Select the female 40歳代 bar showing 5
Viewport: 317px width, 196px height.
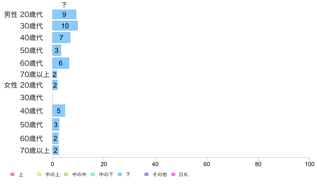pyautogui.click(x=59, y=111)
